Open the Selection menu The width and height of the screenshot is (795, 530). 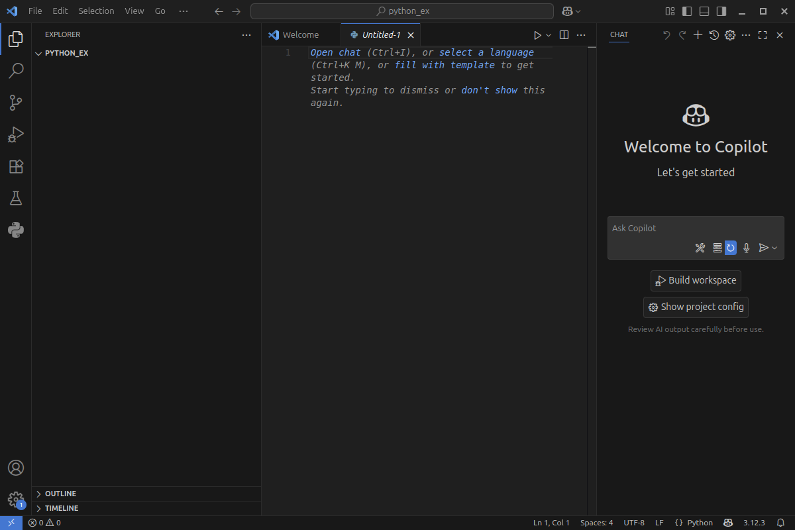[96, 11]
